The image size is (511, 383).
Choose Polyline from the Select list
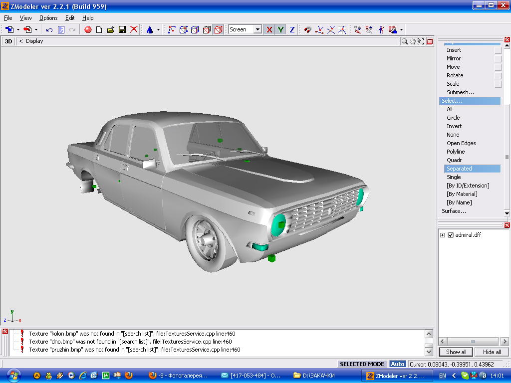[x=456, y=152]
